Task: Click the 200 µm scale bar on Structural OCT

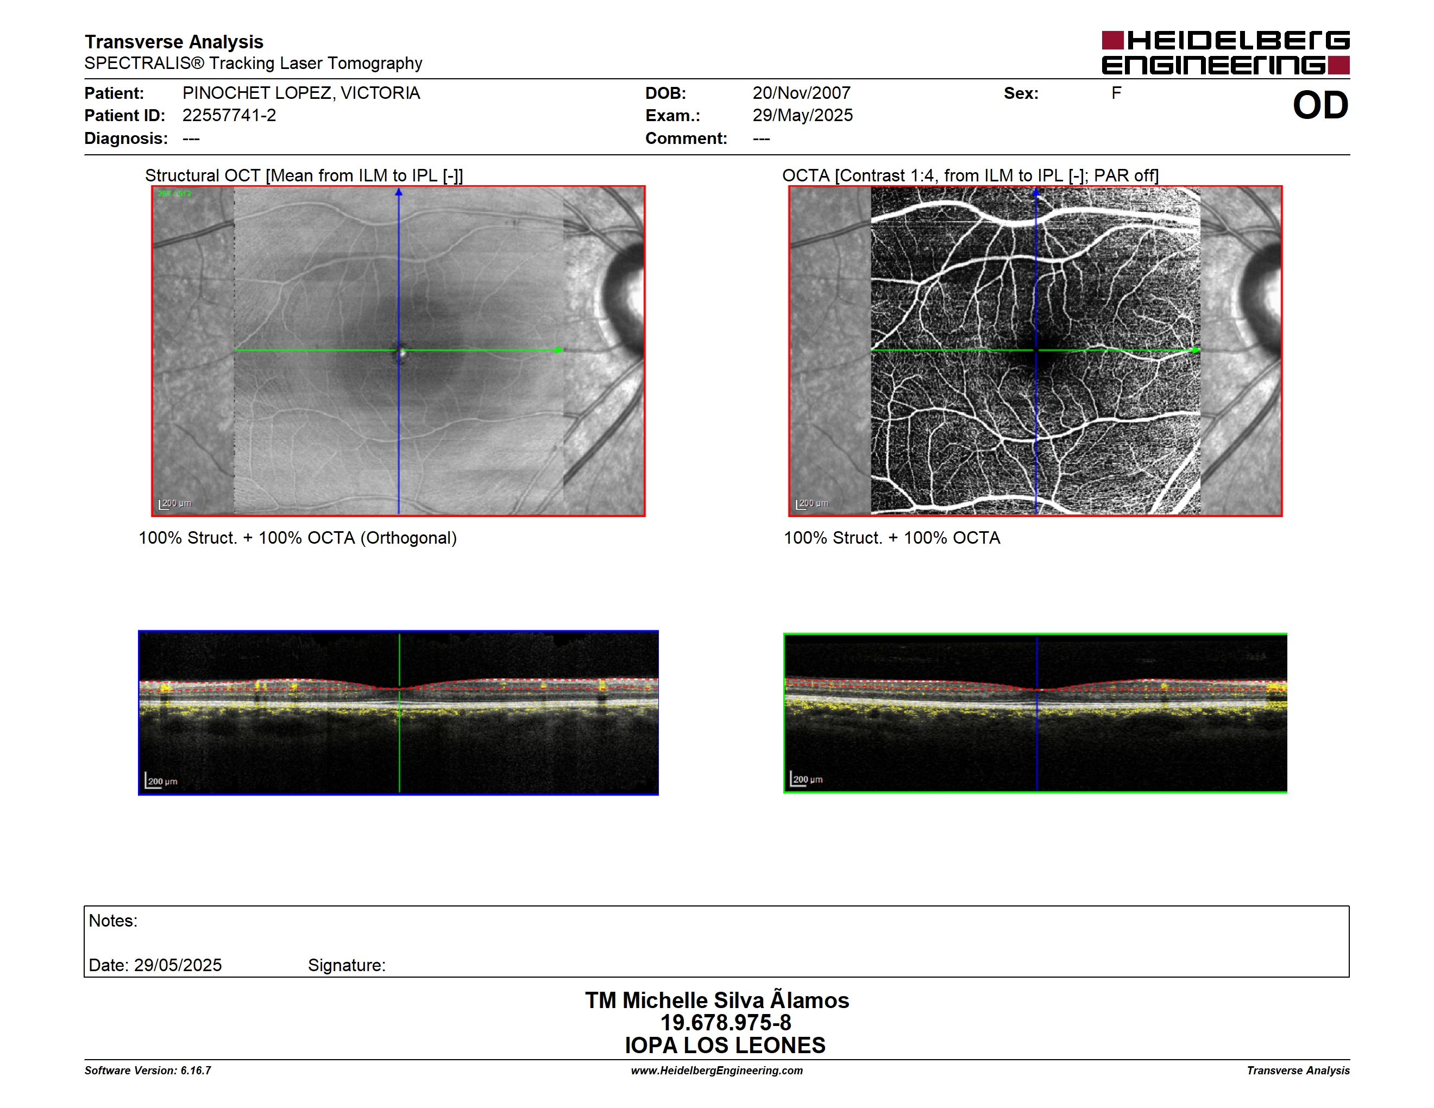Action: [x=175, y=504]
